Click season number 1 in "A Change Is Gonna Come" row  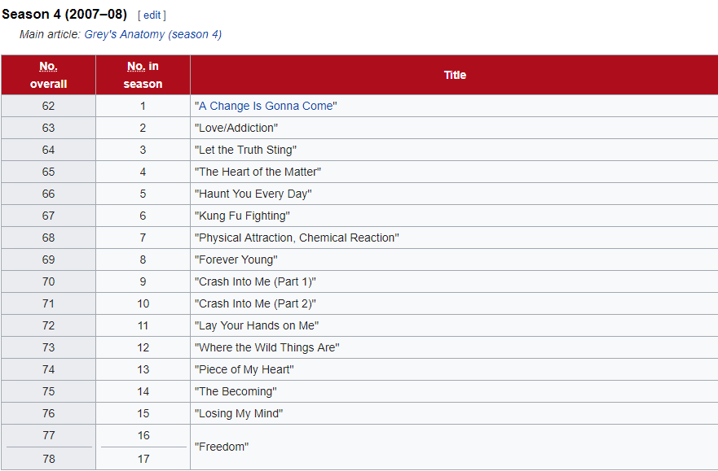click(143, 106)
